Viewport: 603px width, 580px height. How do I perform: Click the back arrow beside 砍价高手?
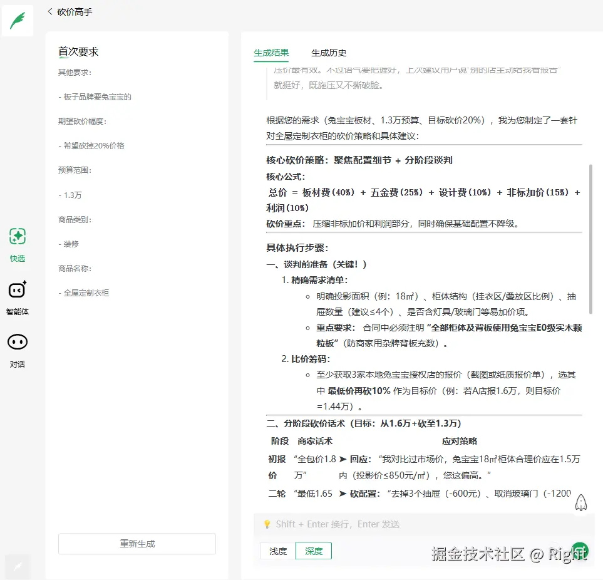[49, 11]
